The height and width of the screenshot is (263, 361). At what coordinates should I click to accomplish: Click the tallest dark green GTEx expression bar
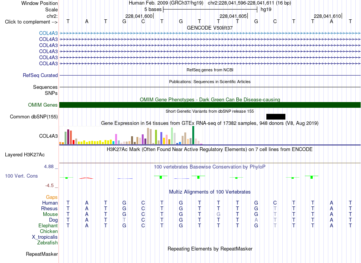click(193, 135)
